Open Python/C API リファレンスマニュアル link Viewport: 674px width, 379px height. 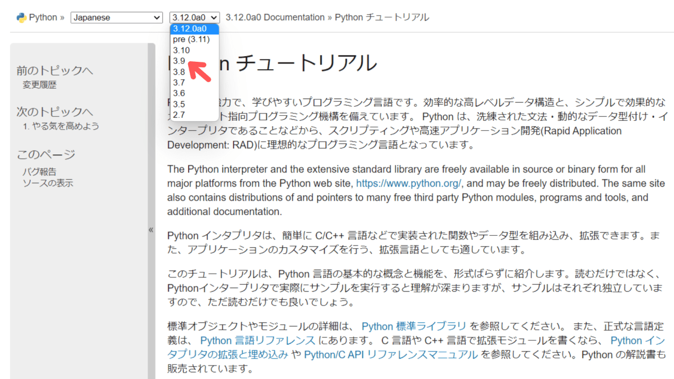click(391, 355)
